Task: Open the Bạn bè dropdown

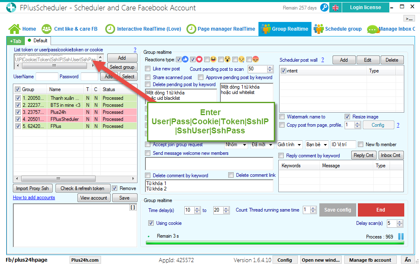Action: click(317, 145)
